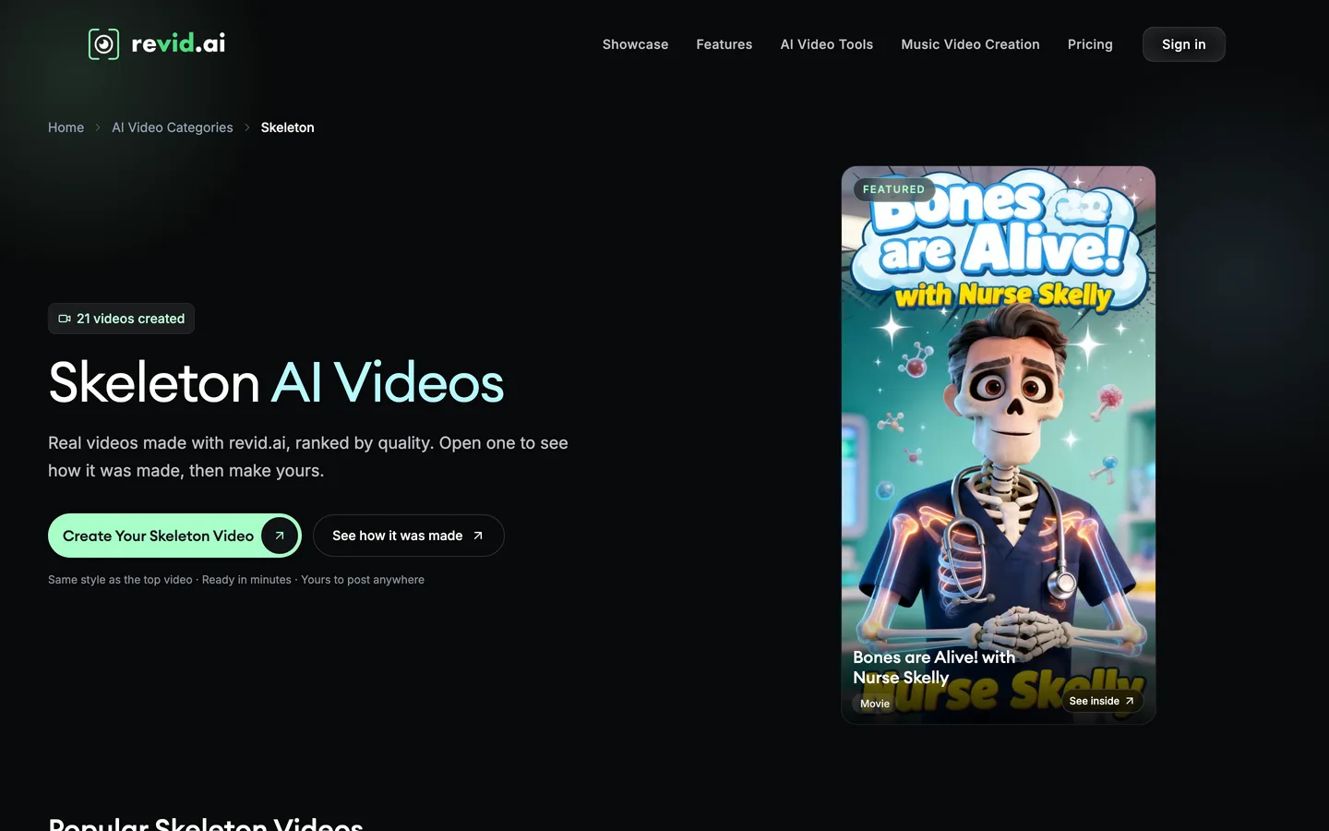Viewport: 1329px width, 831px height.
Task: Click the revid.ai wordmark text
Action: pos(178,43)
